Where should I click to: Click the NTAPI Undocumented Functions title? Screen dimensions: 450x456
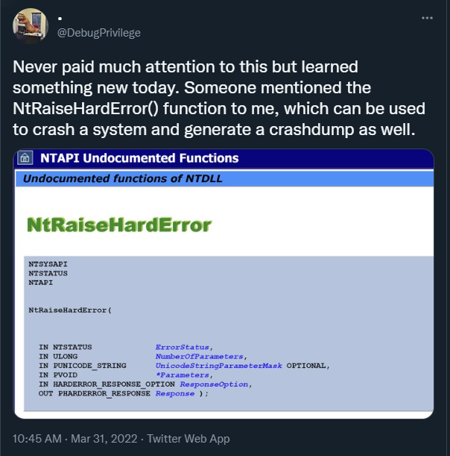coord(139,158)
